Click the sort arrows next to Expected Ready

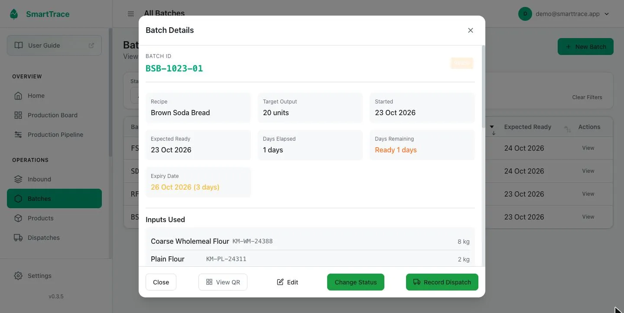pos(567,129)
